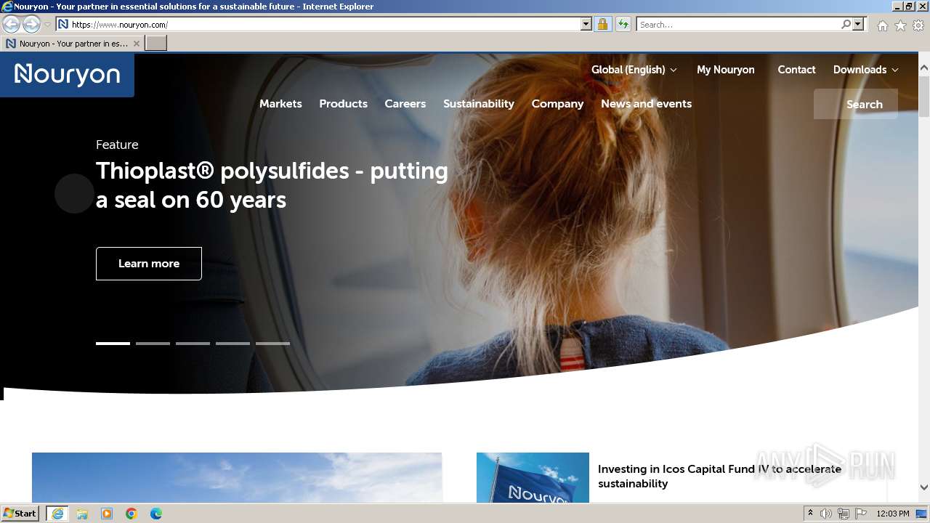Select the first carousel slide indicator

113,344
